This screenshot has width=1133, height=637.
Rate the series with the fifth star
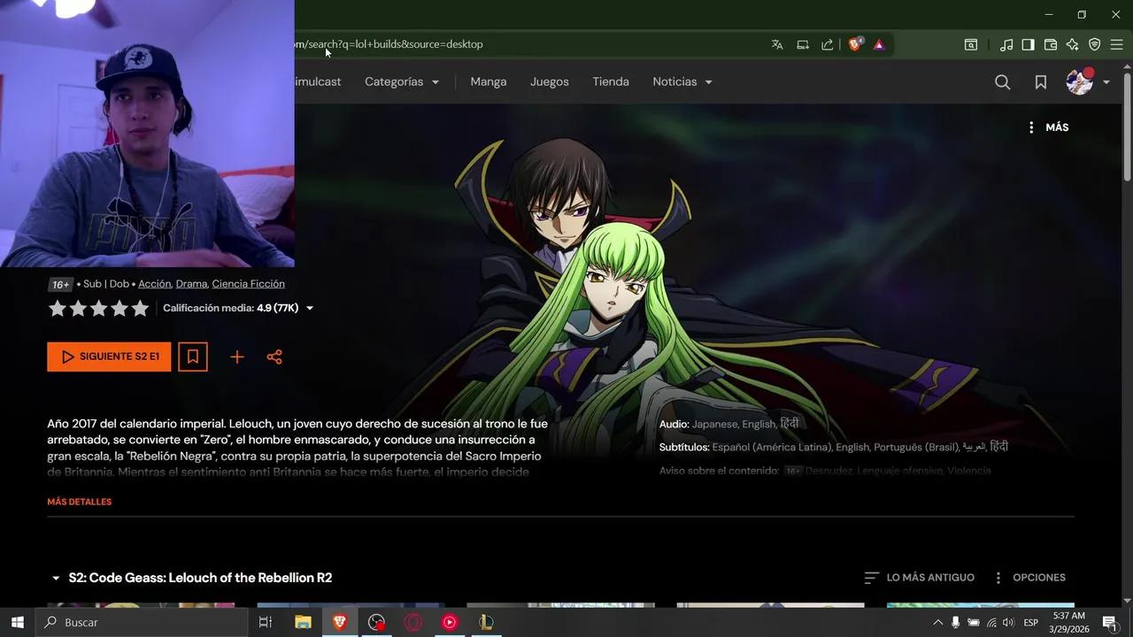click(x=140, y=308)
